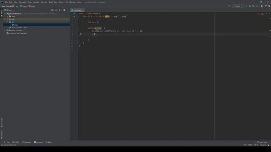Run with Coverage icon in the toolbar
The image size is (271, 152).
click(x=253, y=6)
